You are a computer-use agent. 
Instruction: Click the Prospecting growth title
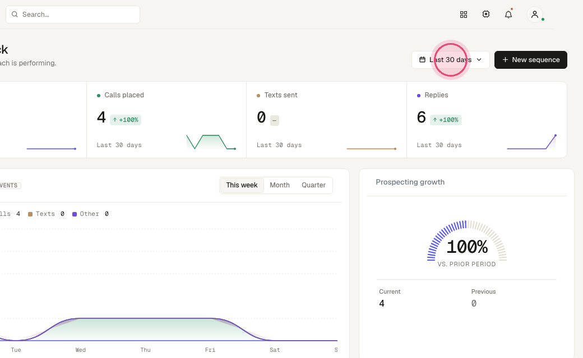tap(410, 182)
